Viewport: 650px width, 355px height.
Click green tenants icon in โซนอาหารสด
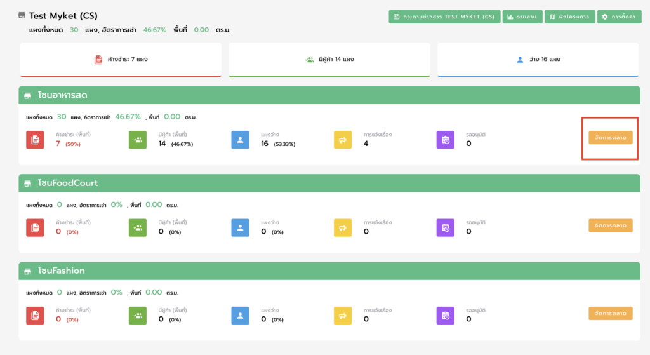coord(138,140)
